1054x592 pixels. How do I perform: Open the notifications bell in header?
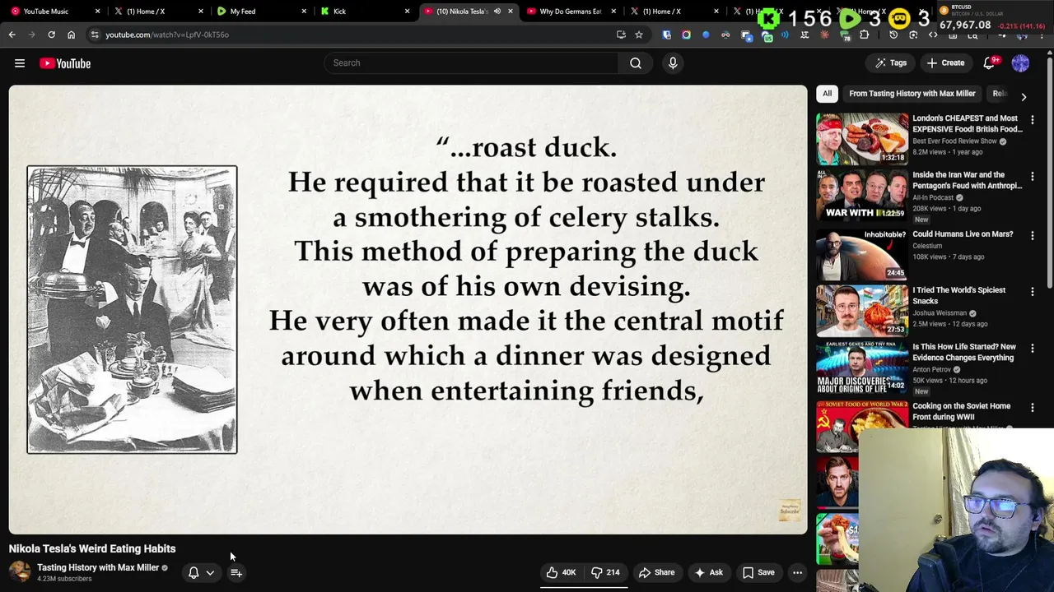pyautogui.click(x=991, y=63)
